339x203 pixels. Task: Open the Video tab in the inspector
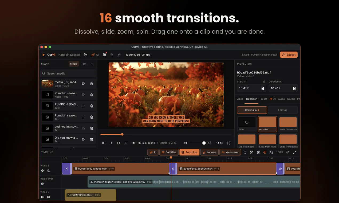point(240,99)
